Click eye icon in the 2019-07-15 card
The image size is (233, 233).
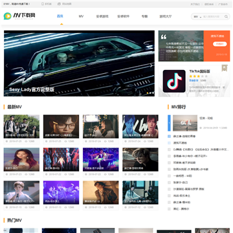(x=26, y=207)
